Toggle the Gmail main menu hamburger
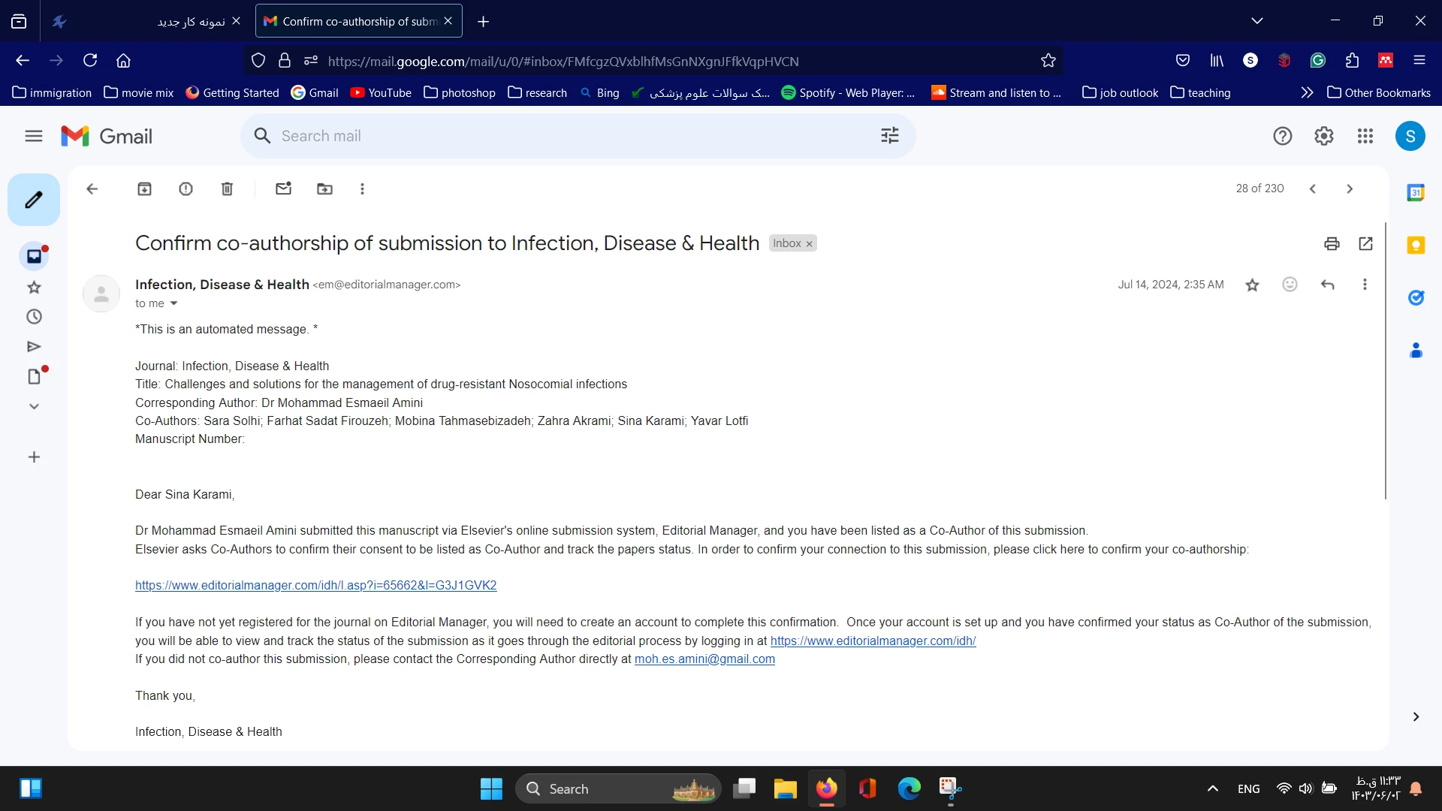 click(x=34, y=136)
